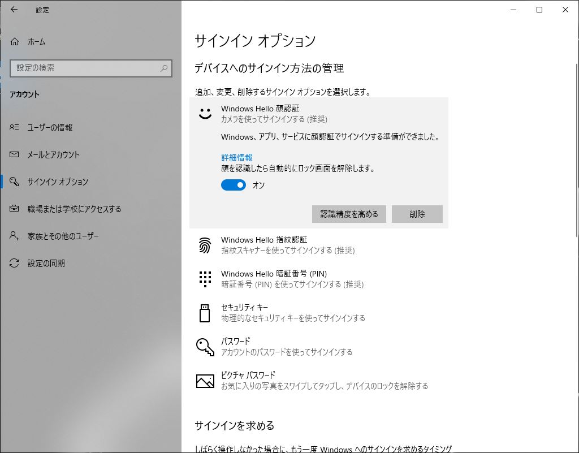This screenshot has width=579, height=453.
Task: Open 家族とその他のユーザー section
Action: (91, 236)
